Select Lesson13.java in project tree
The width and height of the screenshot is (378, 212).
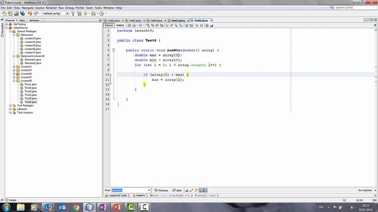(x=32, y=38)
